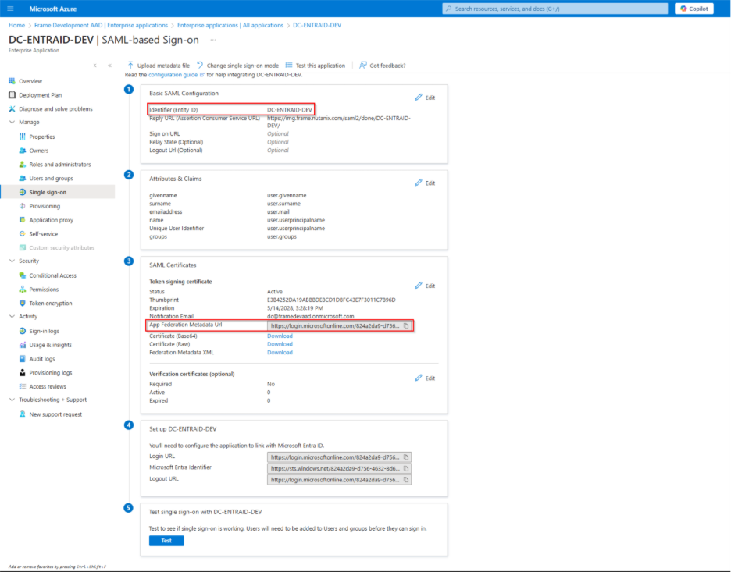The height and width of the screenshot is (572, 731).
Task: Edit the Verification certificates section
Action: tap(425, 378)
